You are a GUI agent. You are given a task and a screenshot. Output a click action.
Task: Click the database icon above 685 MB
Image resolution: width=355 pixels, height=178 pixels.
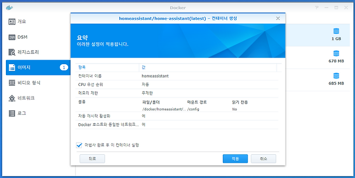(336, 75)
